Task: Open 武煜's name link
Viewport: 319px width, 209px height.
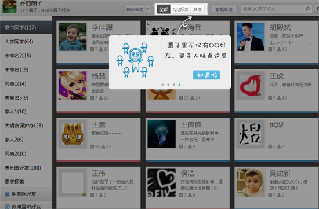Action: click(x=277, y=124)
